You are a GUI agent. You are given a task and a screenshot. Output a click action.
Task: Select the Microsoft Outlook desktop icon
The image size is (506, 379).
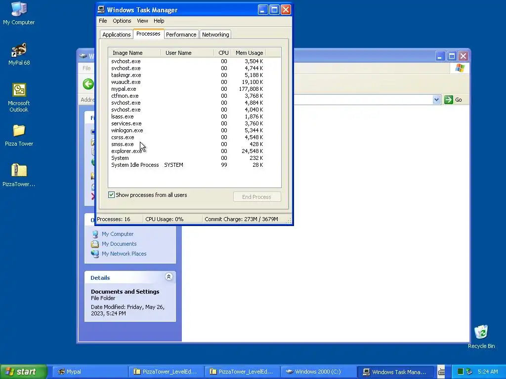[x=19, y=98]
